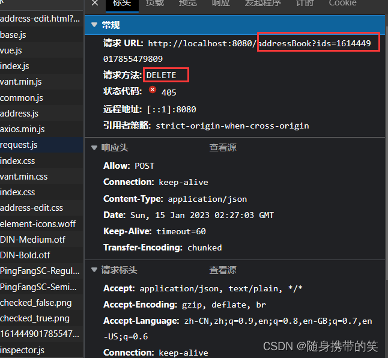The width and height of the screenshot is (388, 358).
Task: Click the Date response header value
Action: [x=202, y=215]
